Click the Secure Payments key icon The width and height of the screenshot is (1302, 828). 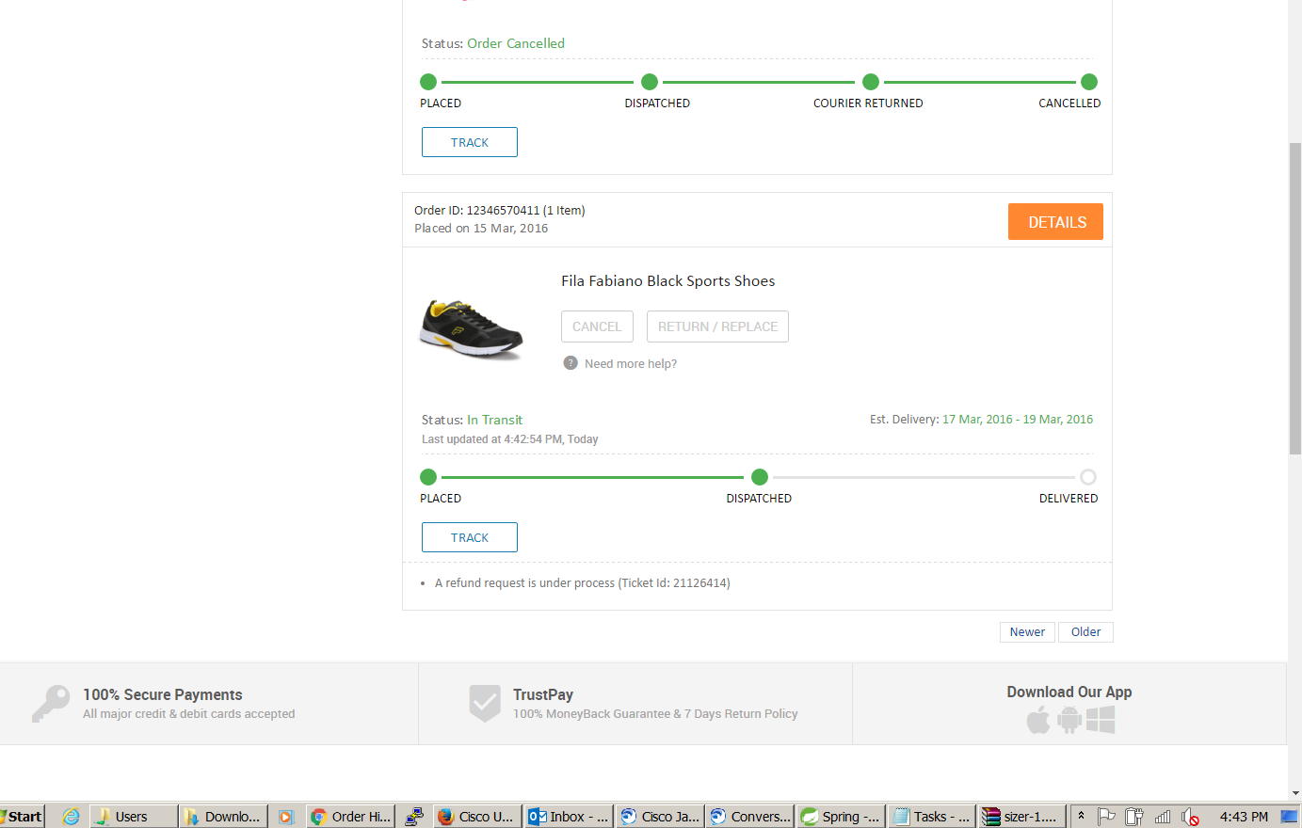[51, 703]
